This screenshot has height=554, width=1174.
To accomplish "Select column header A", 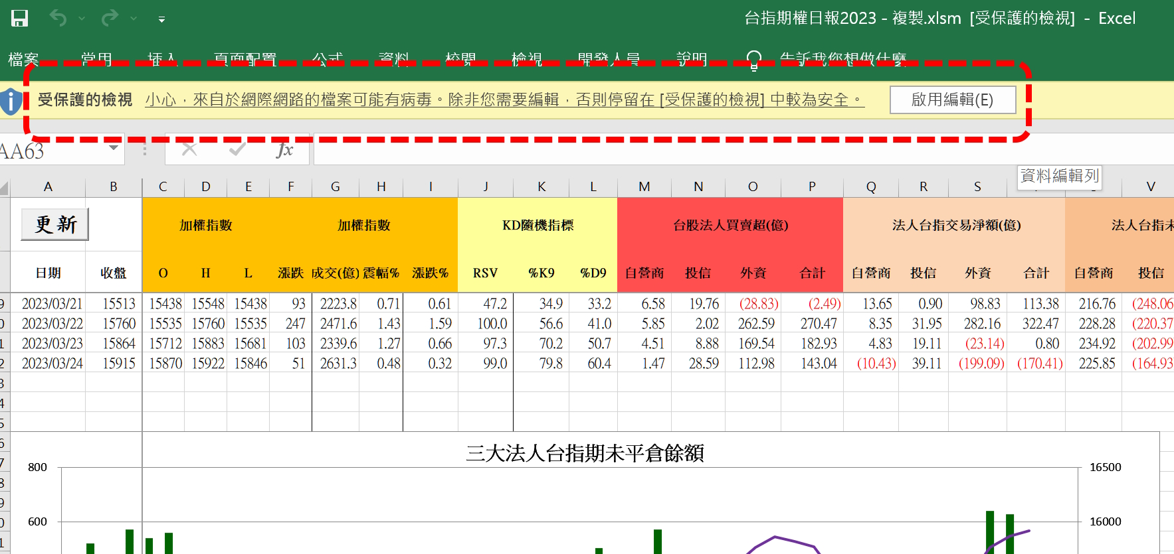I will [x=48, y=187].
